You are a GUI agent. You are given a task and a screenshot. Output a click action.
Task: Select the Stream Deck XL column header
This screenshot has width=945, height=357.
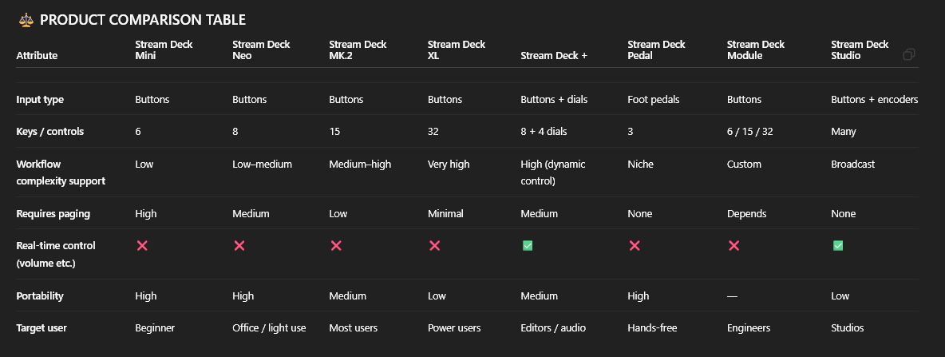457,50
